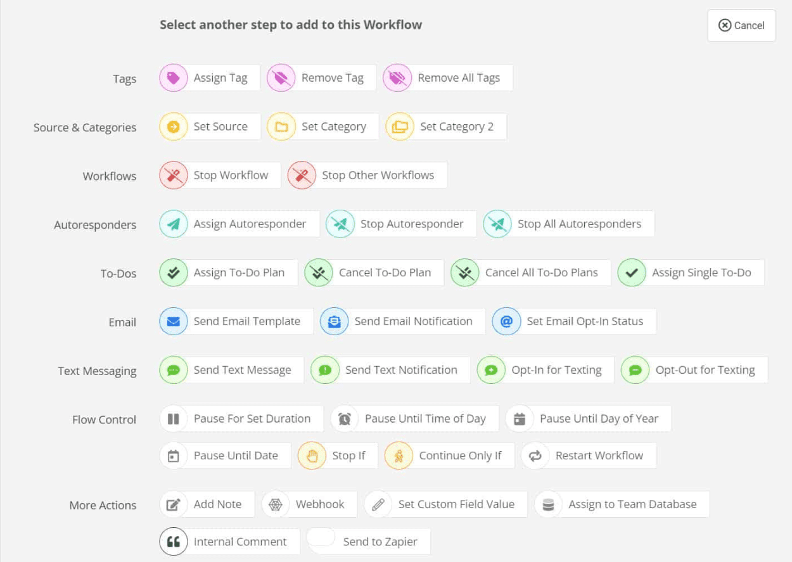Click the Assign Autoresponder paper plane icon
Screen dimensions: 792x562
[173, 224]
